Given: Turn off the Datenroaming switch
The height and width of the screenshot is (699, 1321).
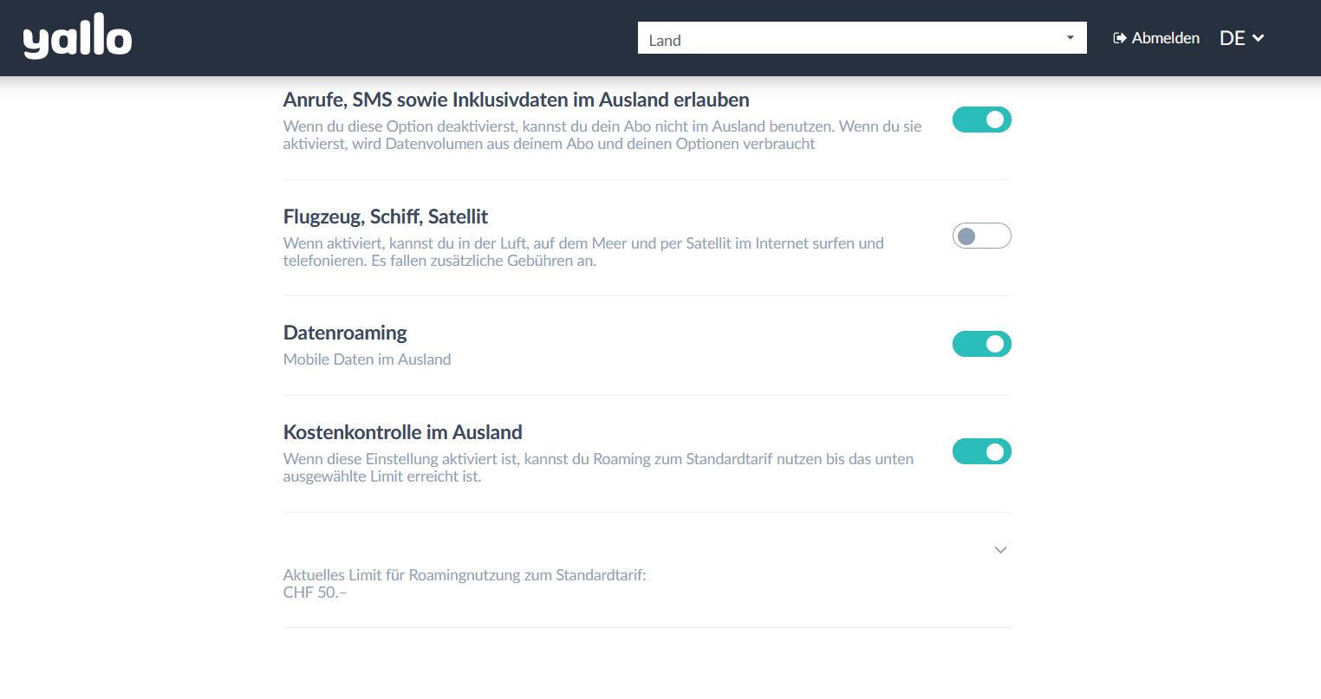Looking at the screenshot, I should (x=981, y=344).
